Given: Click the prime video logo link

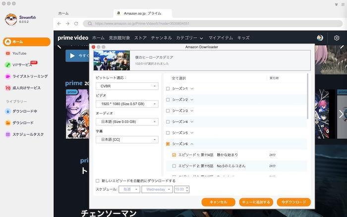Looking at the screenshot, I should click(73, 38).
